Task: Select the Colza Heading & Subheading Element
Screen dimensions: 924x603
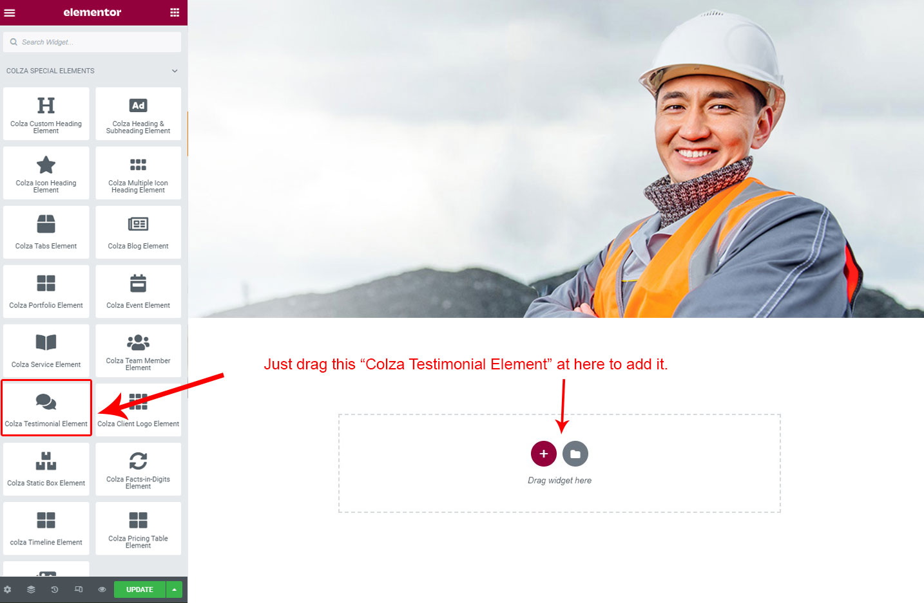Action: click(x=139, y=114)
